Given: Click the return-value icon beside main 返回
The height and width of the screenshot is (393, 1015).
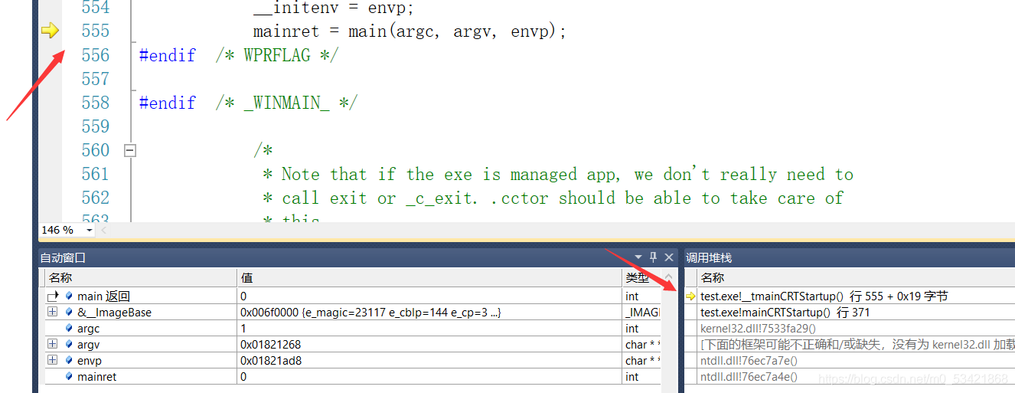Looking at the screenshot, I should coord(53,296).
